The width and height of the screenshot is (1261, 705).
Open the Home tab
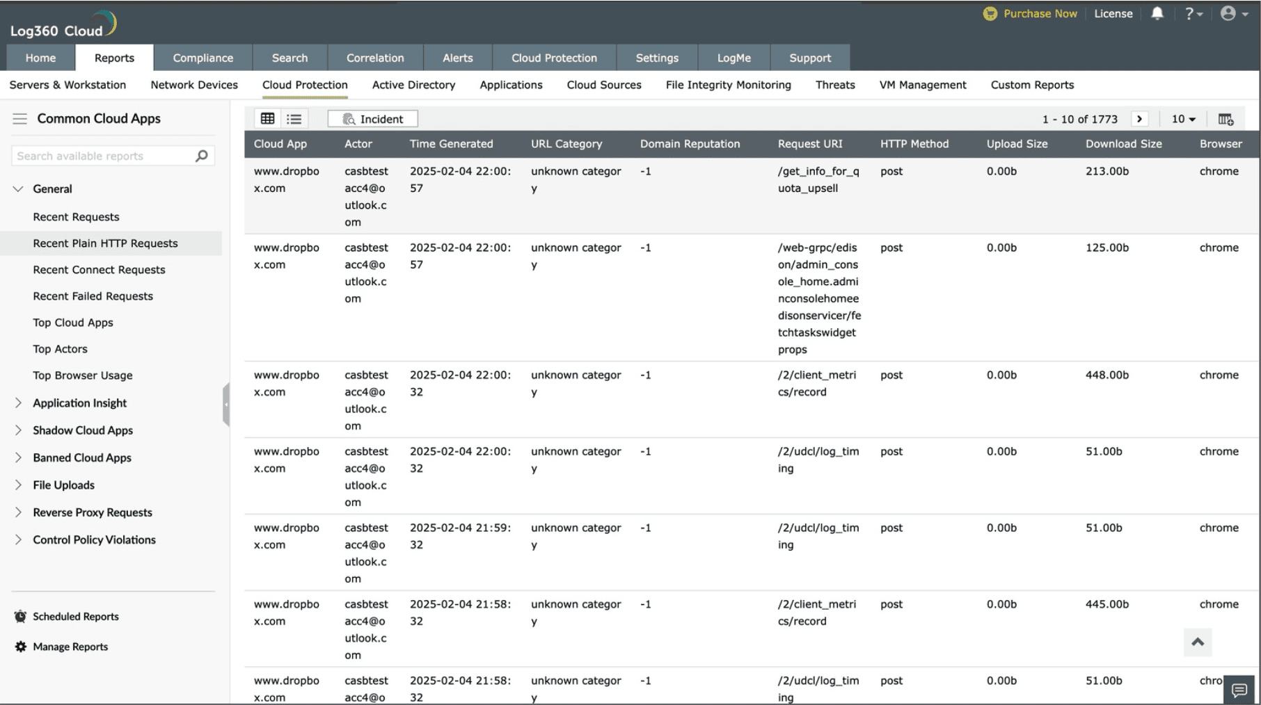[x=40, y=58]
